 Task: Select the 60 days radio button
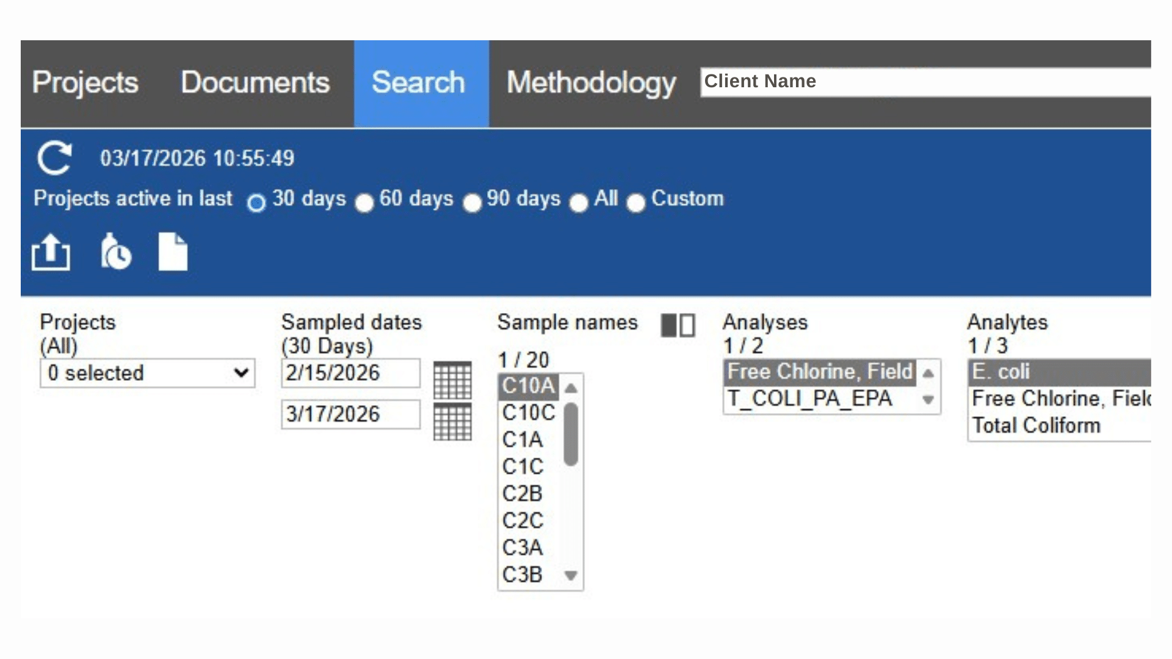pyautogui.click(x=364, y=203)
